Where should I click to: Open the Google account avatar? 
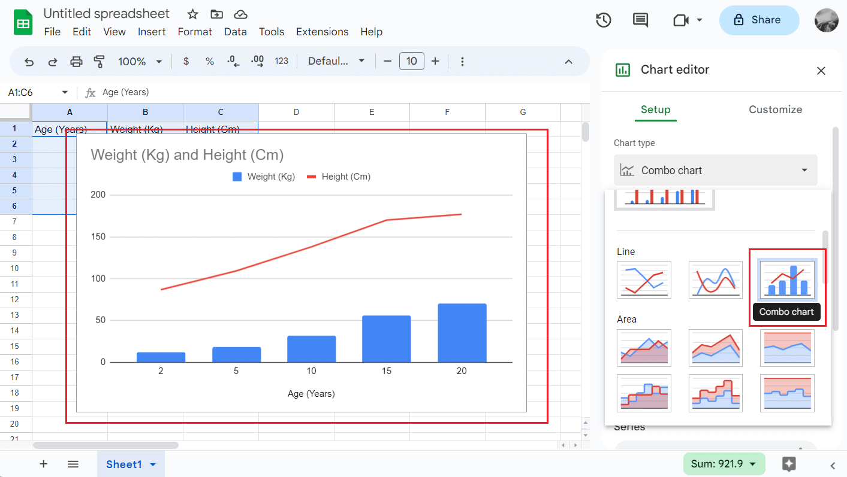tap(827, 20)
